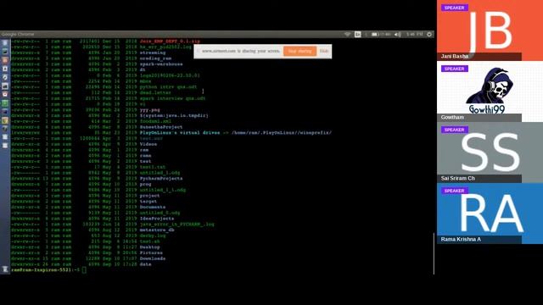
Task: Click 'spark-warehouse' directory name
Action: coord(161,64)
